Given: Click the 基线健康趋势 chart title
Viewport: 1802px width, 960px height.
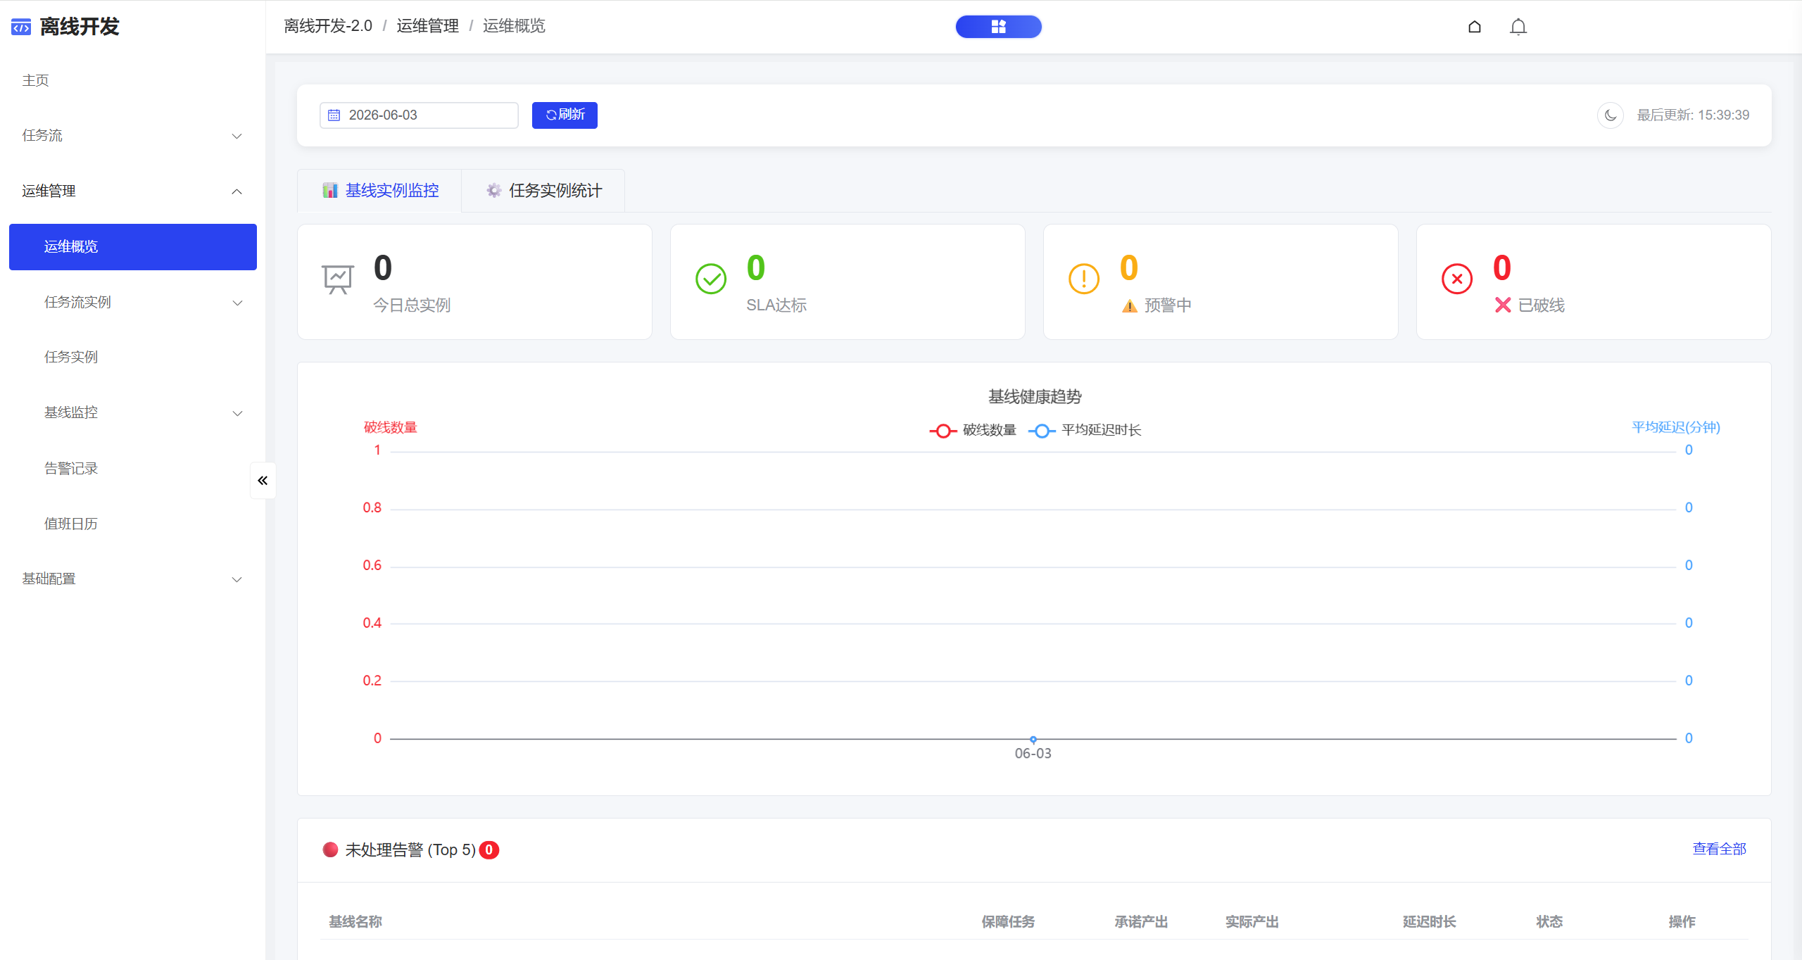Looking at the screenshot, I should tap(1035, 397).
